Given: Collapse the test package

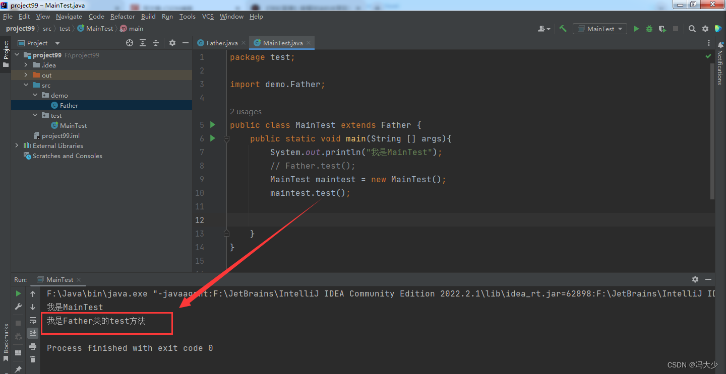Looking at the screenshot, I should point(35,115).
